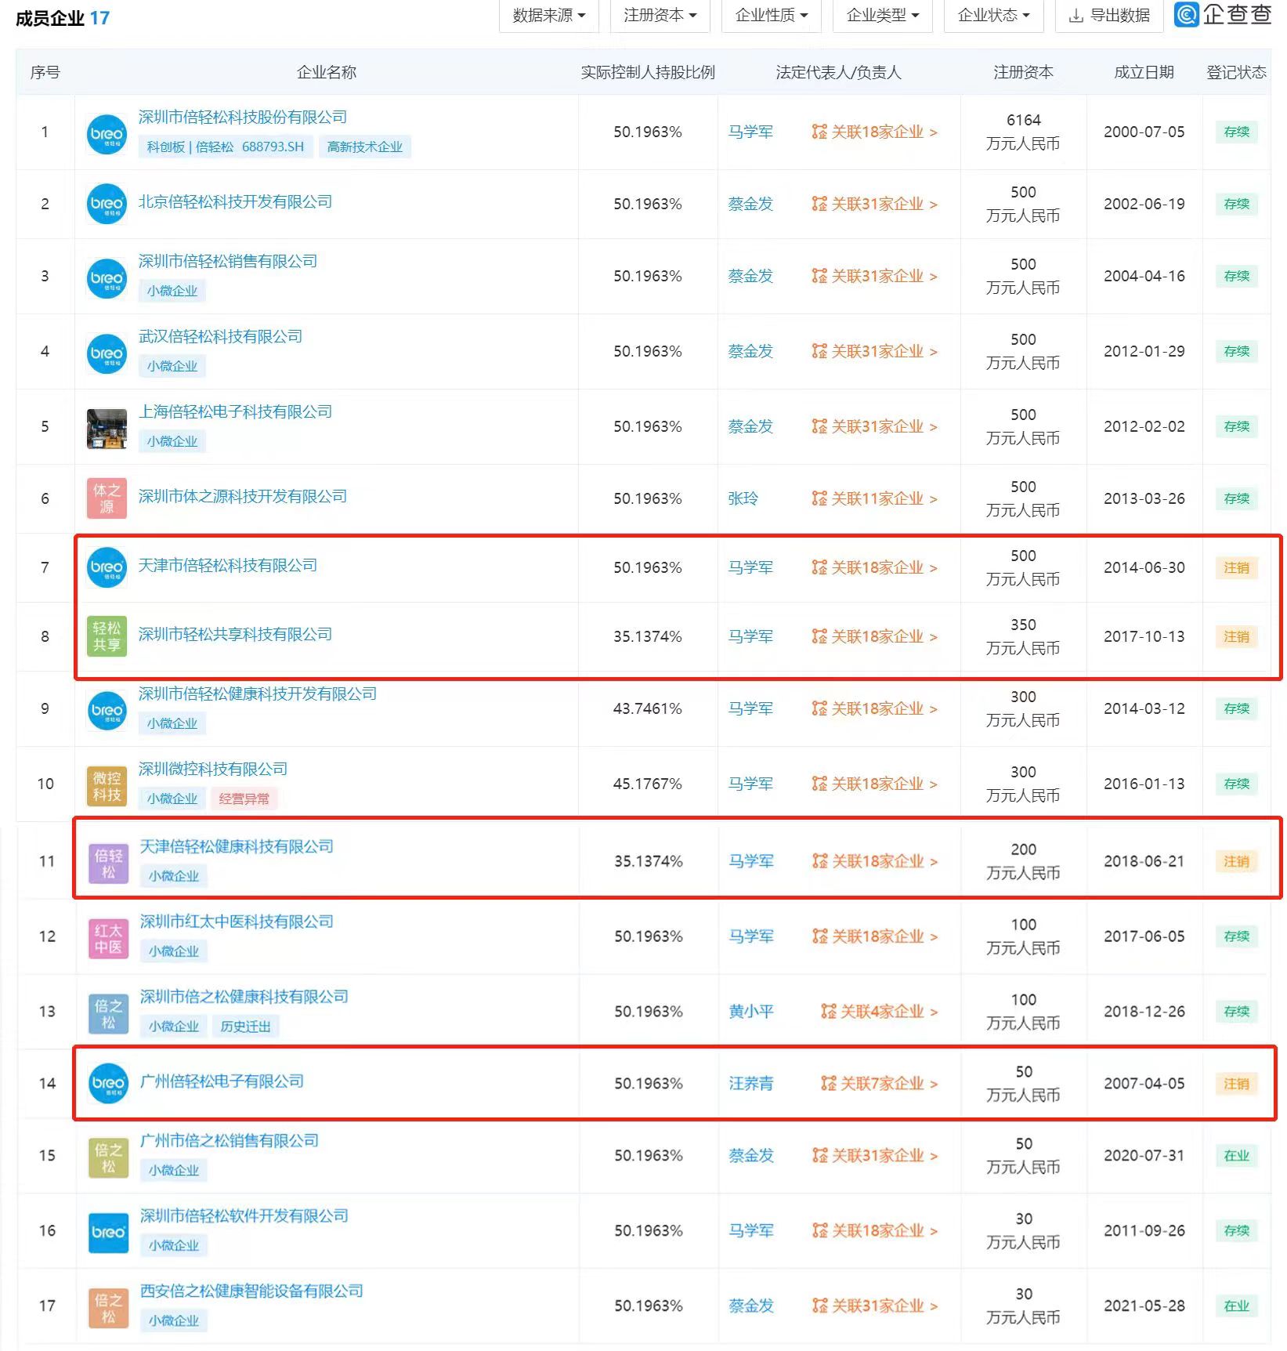
Task: Click the breo logo of 深圳市倍轻松健康科技开发有限公司
Action: tap(107, 711)
